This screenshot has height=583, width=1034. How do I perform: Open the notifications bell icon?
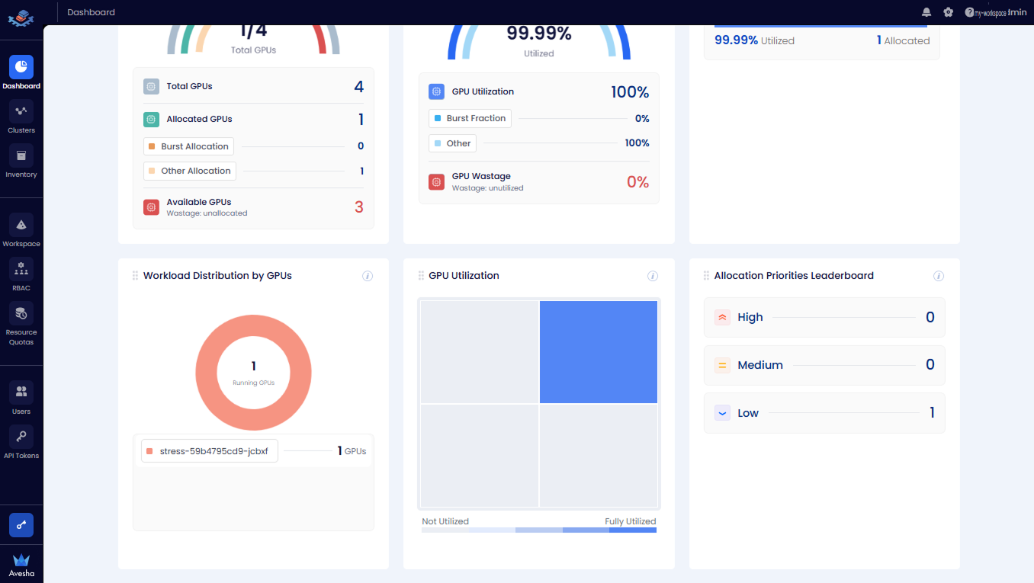pyautogui.click(x=926, y=11)
